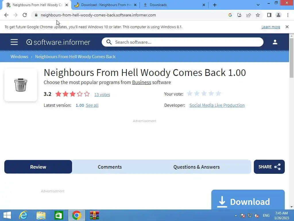
Task: Click the Action Center flag tray icon
Action: click(x=243, y=216)
